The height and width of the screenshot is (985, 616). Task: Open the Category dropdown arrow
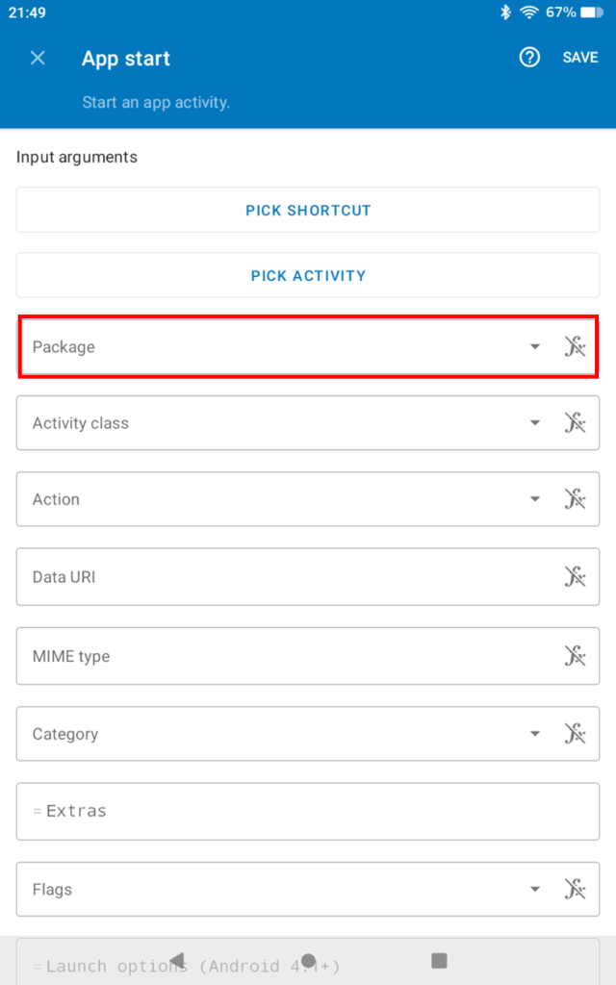pyautogui.click(x=535, y=734)
